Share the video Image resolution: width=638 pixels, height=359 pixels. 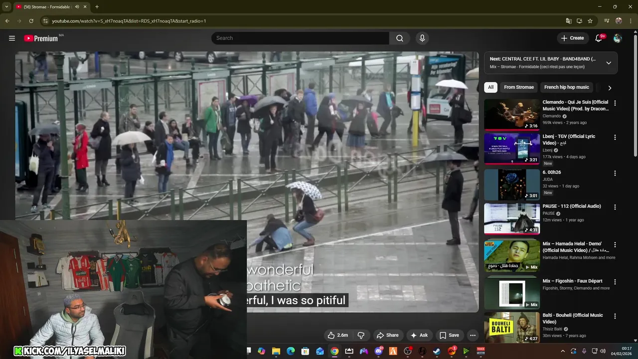pyautogui.click(x=387, y=335)
